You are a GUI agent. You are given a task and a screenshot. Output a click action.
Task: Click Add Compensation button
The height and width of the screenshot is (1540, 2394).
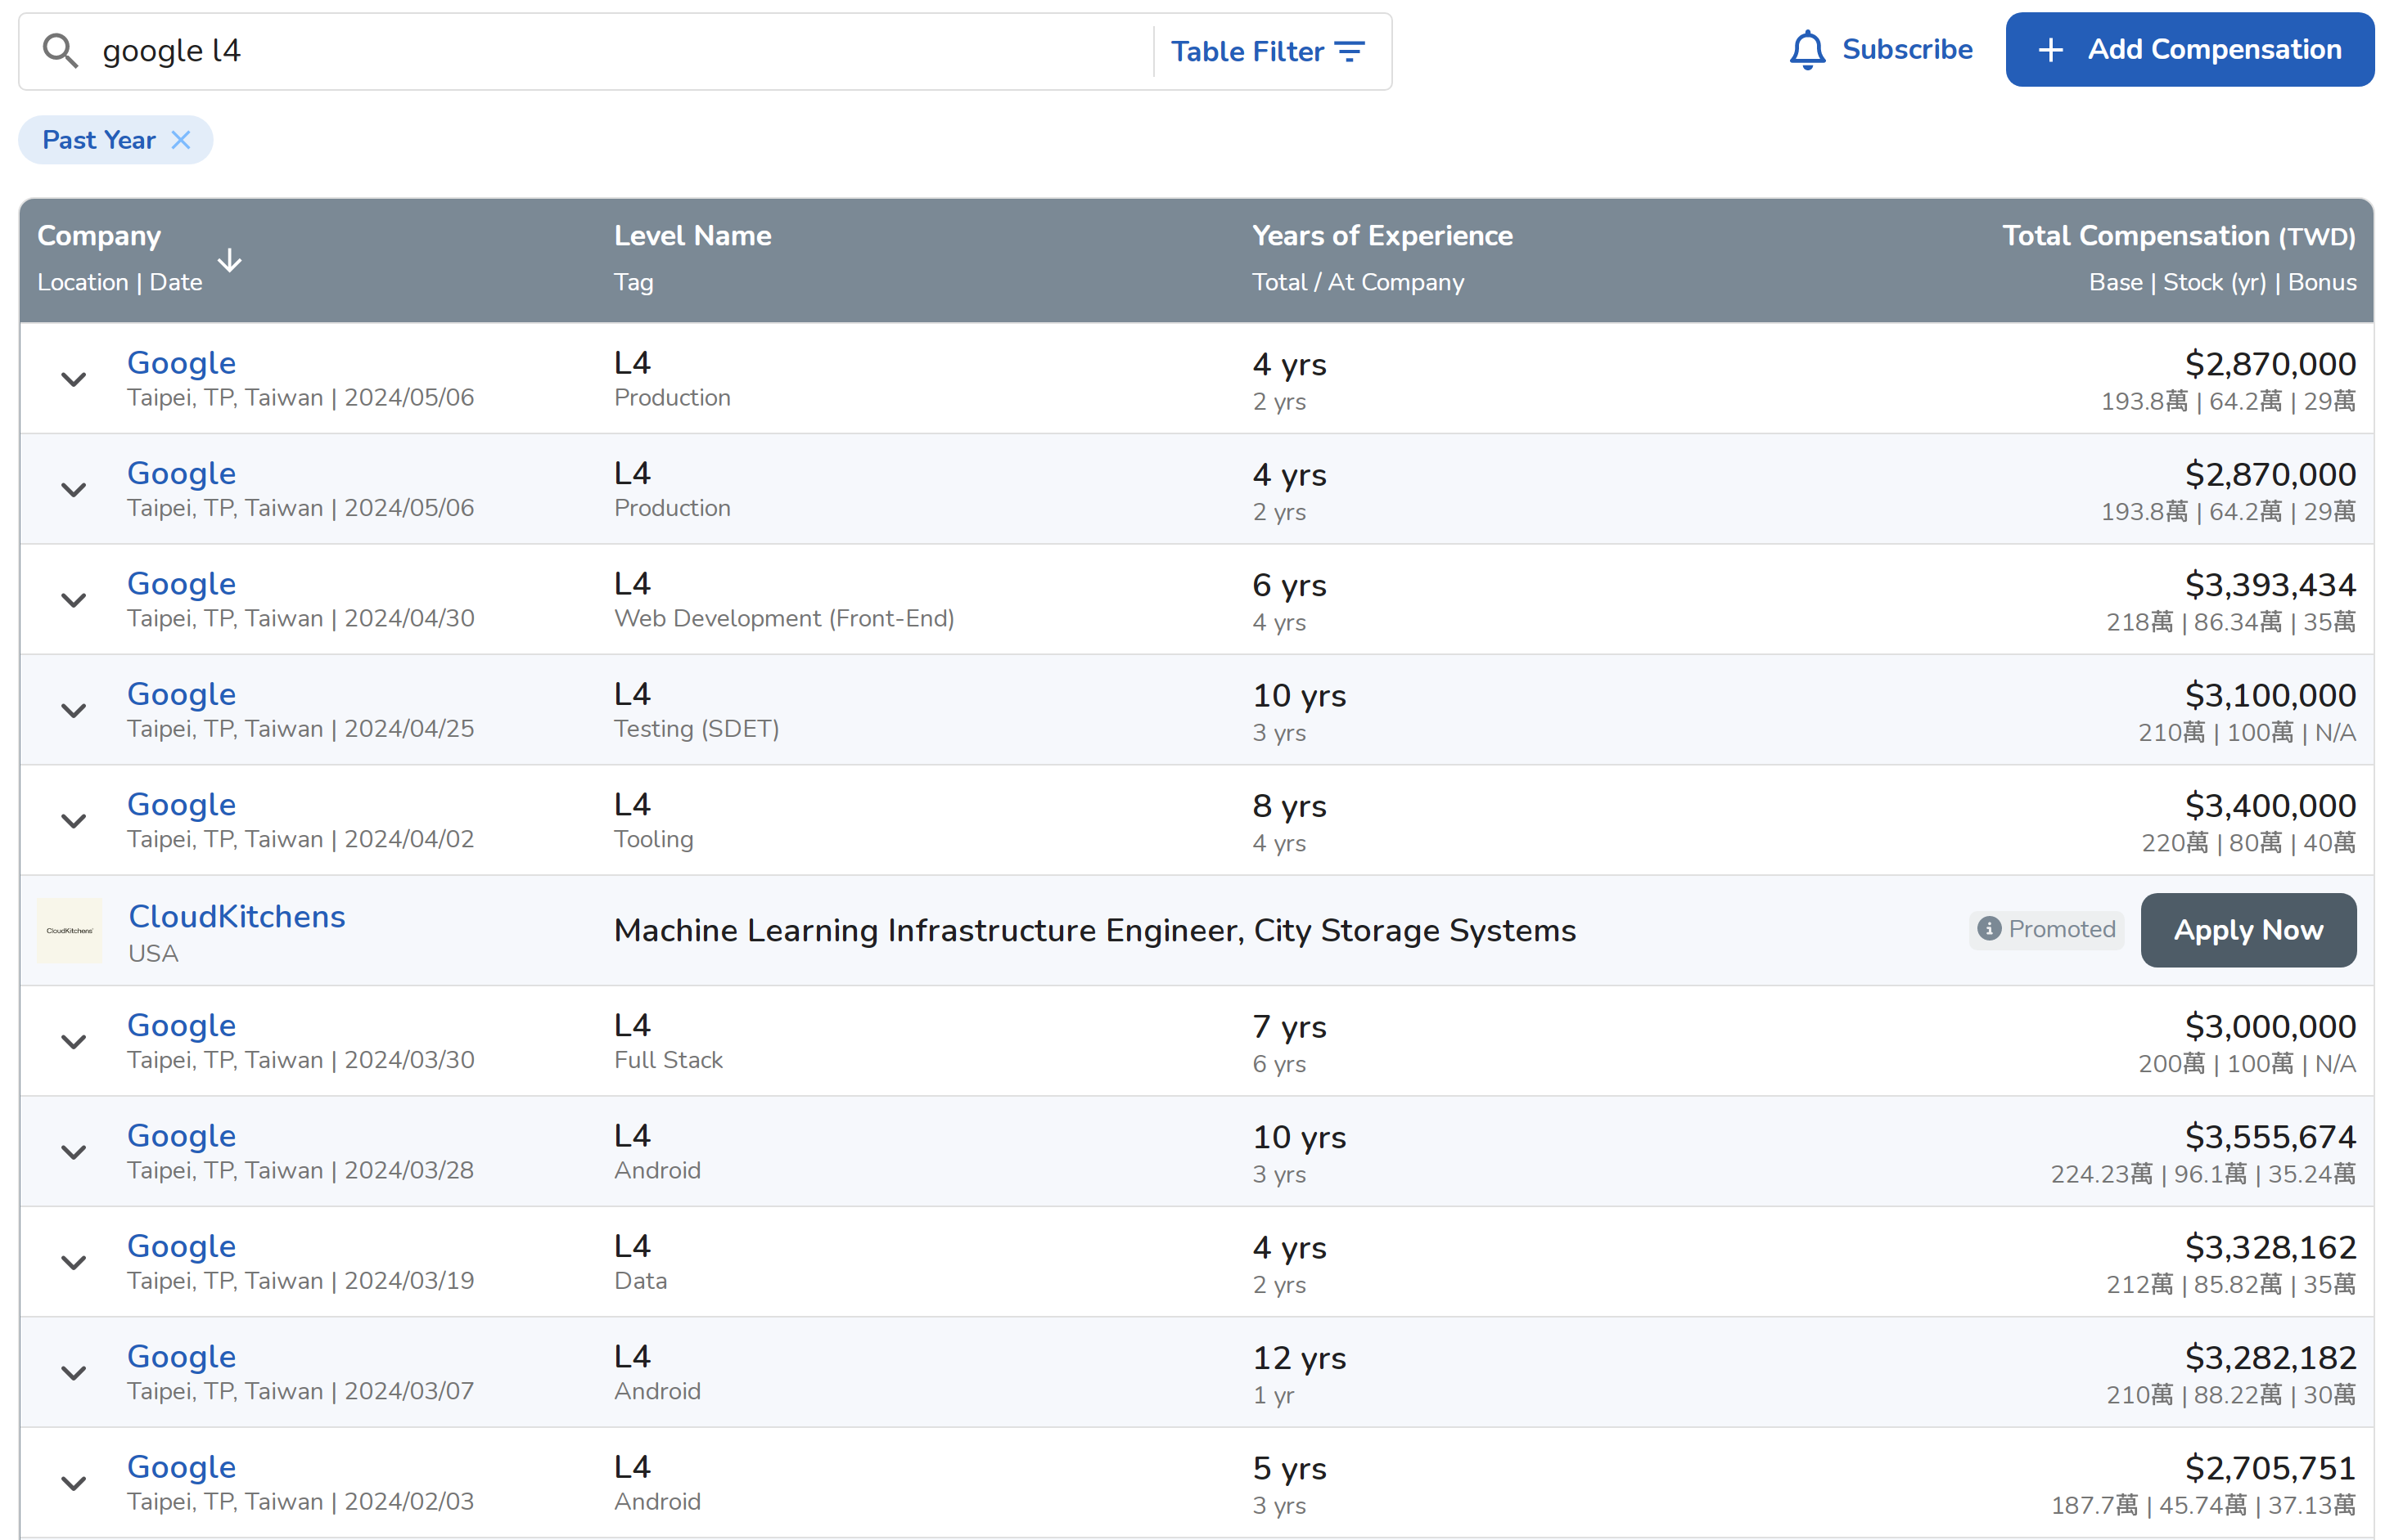2189,50
